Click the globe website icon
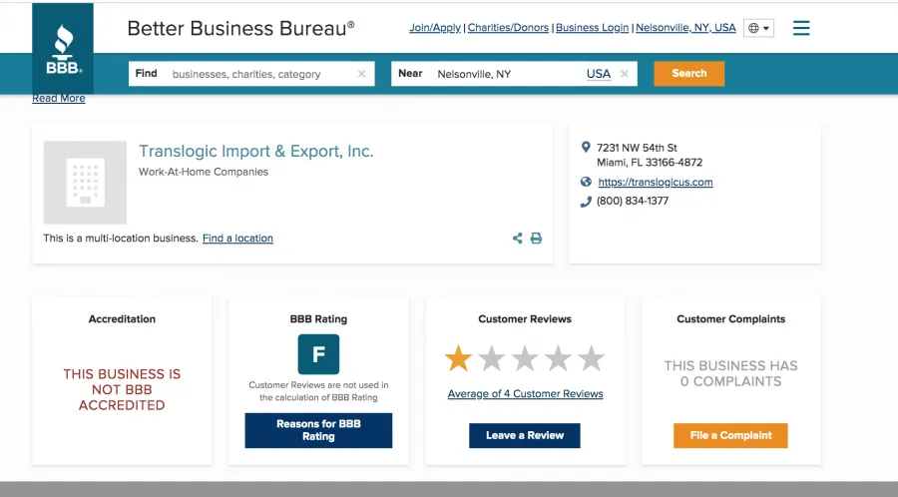 pos(586,182)
